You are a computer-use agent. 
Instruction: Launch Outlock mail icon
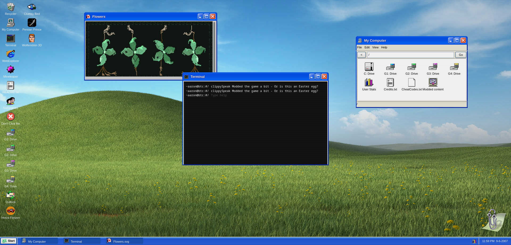click(11, 197)
